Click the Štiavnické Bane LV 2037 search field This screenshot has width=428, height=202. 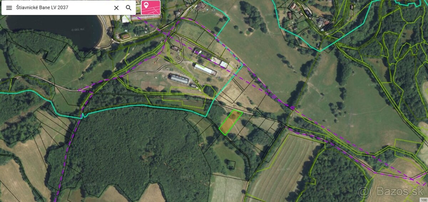[62, 7]
